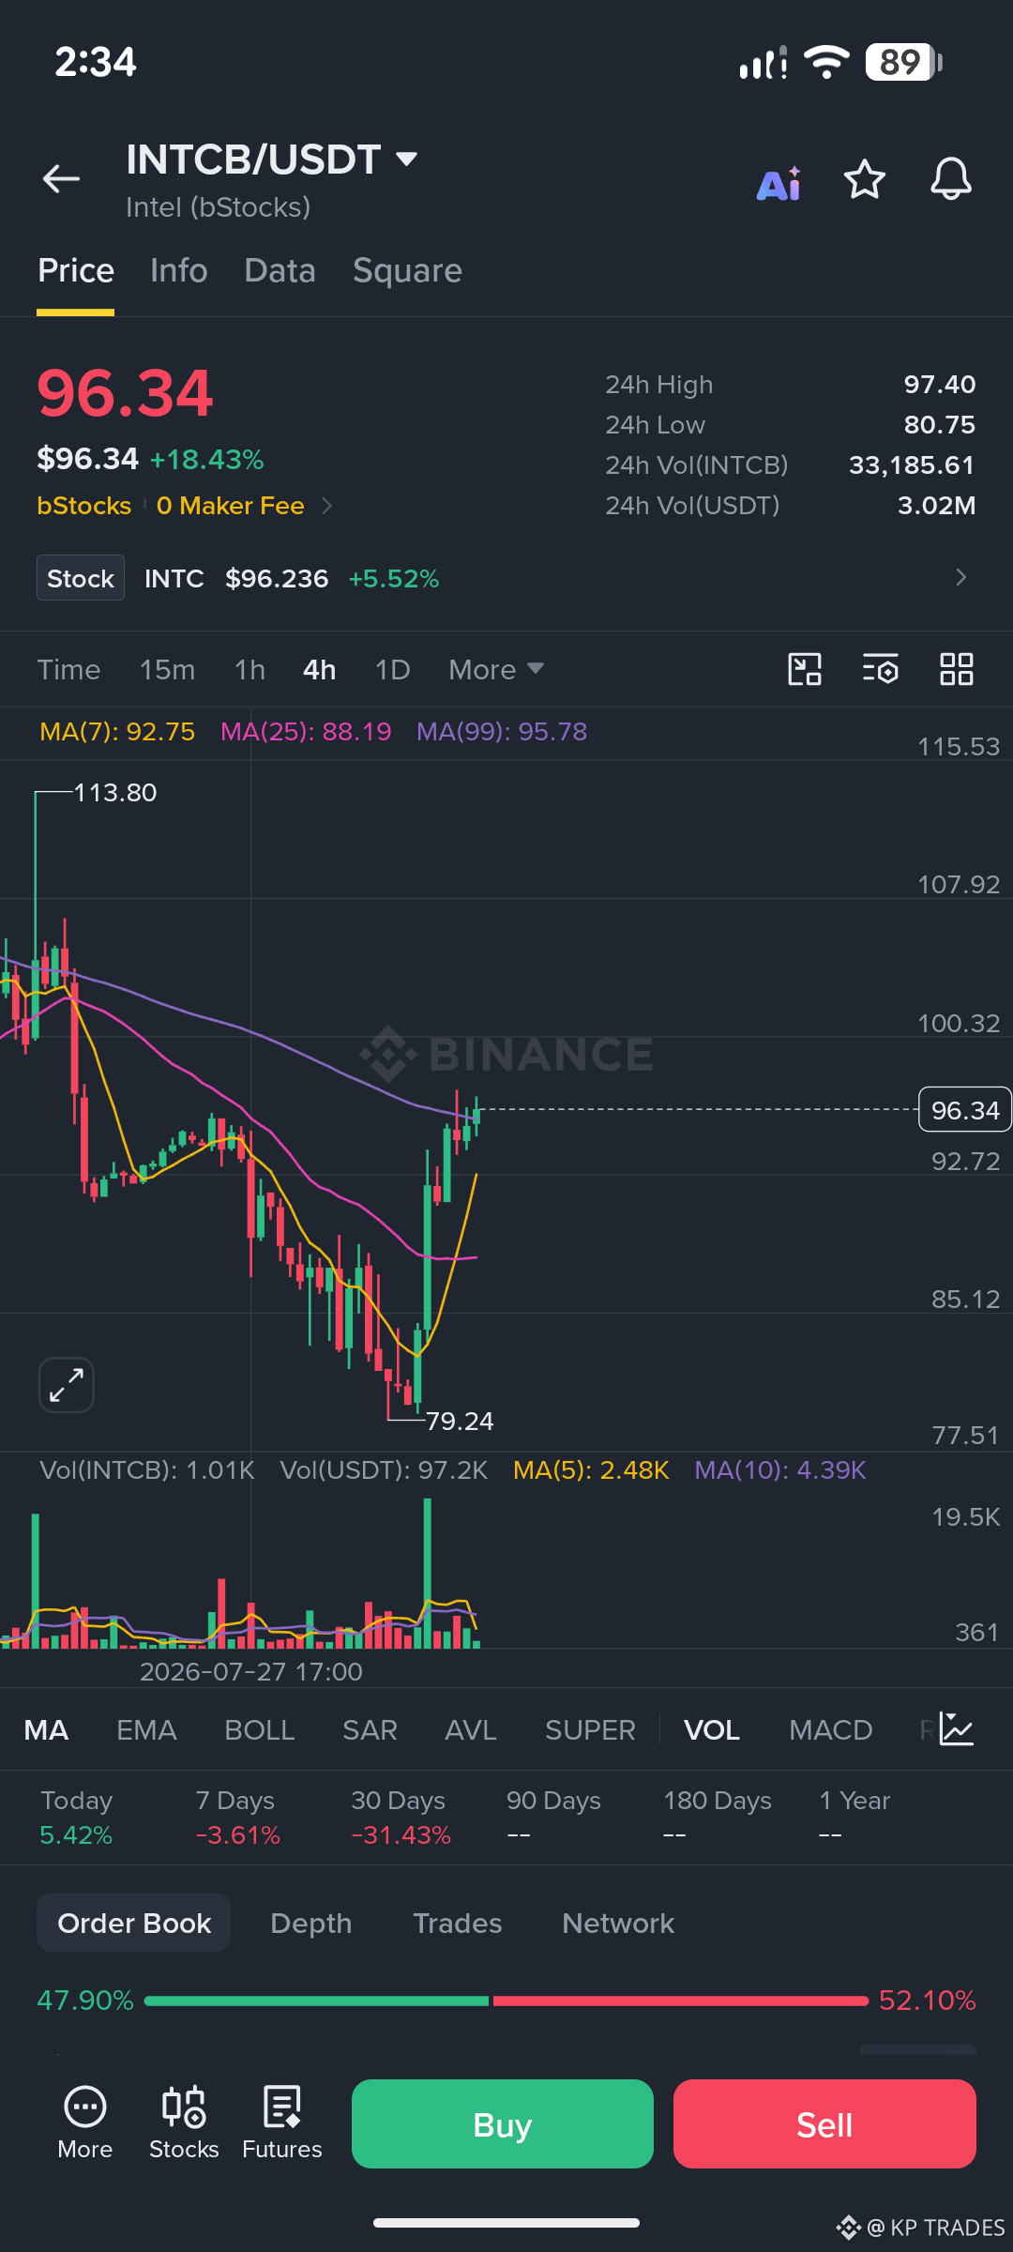Screen dimensions: 1013x2252
Task: Open the Stock INTC details chevron
Action: point(960,577)
